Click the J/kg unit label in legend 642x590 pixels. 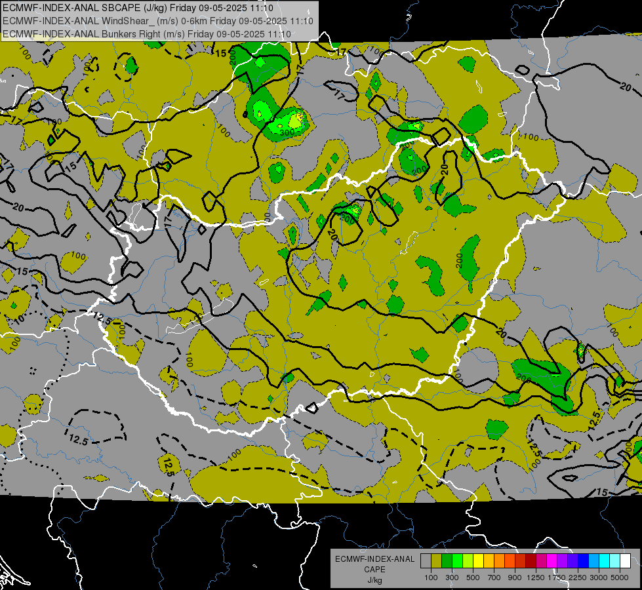[374, 580]
